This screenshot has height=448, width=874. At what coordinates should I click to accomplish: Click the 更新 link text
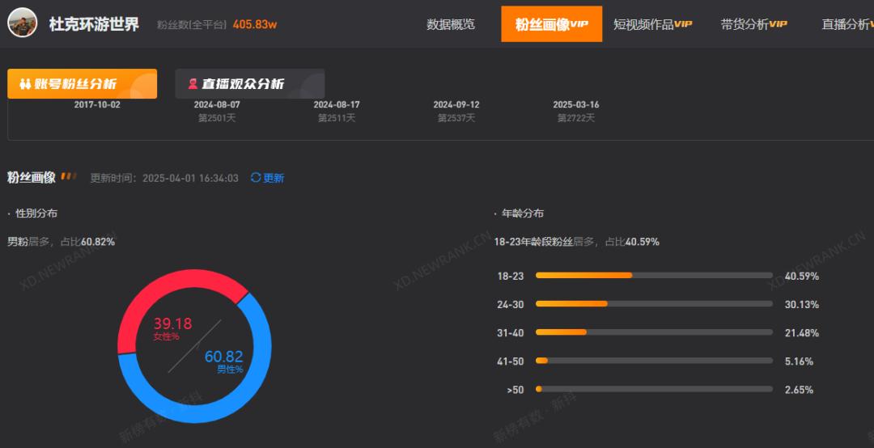(x=274, y=178)
